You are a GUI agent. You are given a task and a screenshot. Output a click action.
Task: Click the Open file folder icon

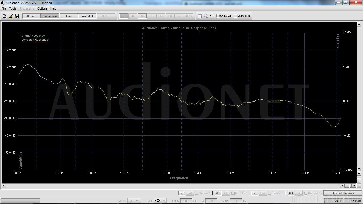tap(11, 16)
